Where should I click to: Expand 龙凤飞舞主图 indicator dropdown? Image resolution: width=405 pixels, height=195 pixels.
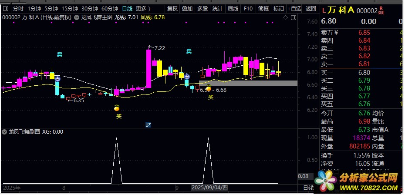click(x=77, y=17)
